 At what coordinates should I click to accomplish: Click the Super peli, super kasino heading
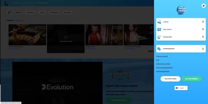pyautogui.click(x=122, y=86)
